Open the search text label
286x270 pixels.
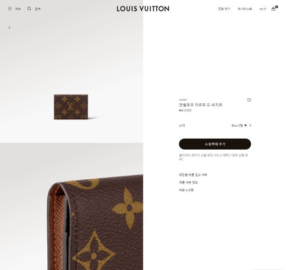(38, 9)
